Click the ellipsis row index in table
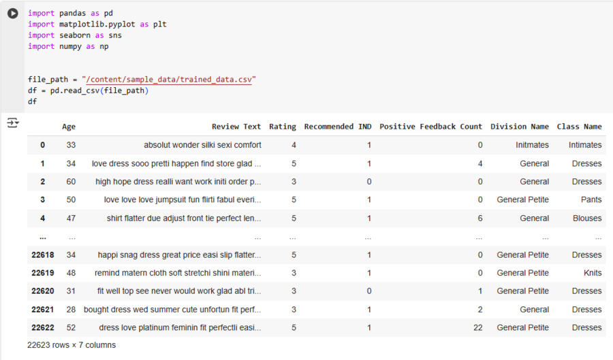Screen dimensions: 613x360 tap(42, 237)
